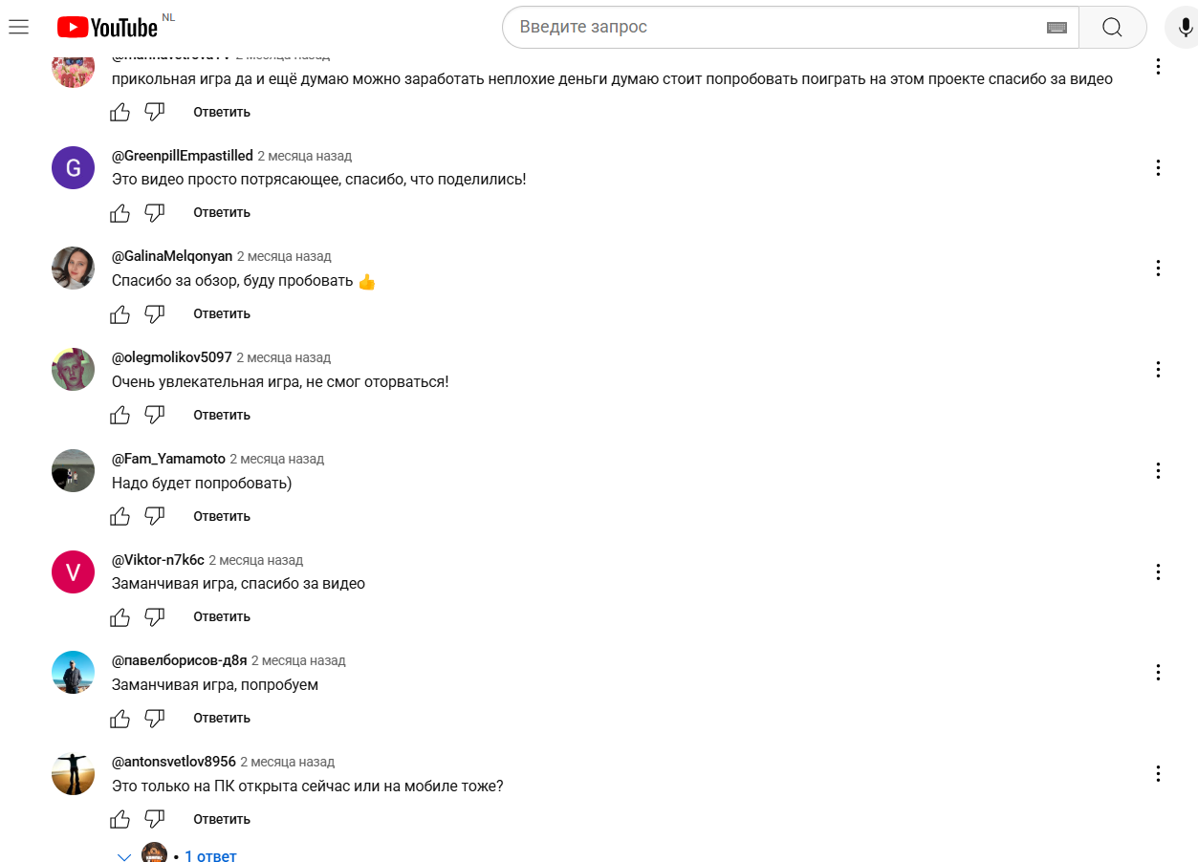Dislike the @GalinaMelqonyan comment
This screenshot has height=862, width=1198.
pos(155,313)
